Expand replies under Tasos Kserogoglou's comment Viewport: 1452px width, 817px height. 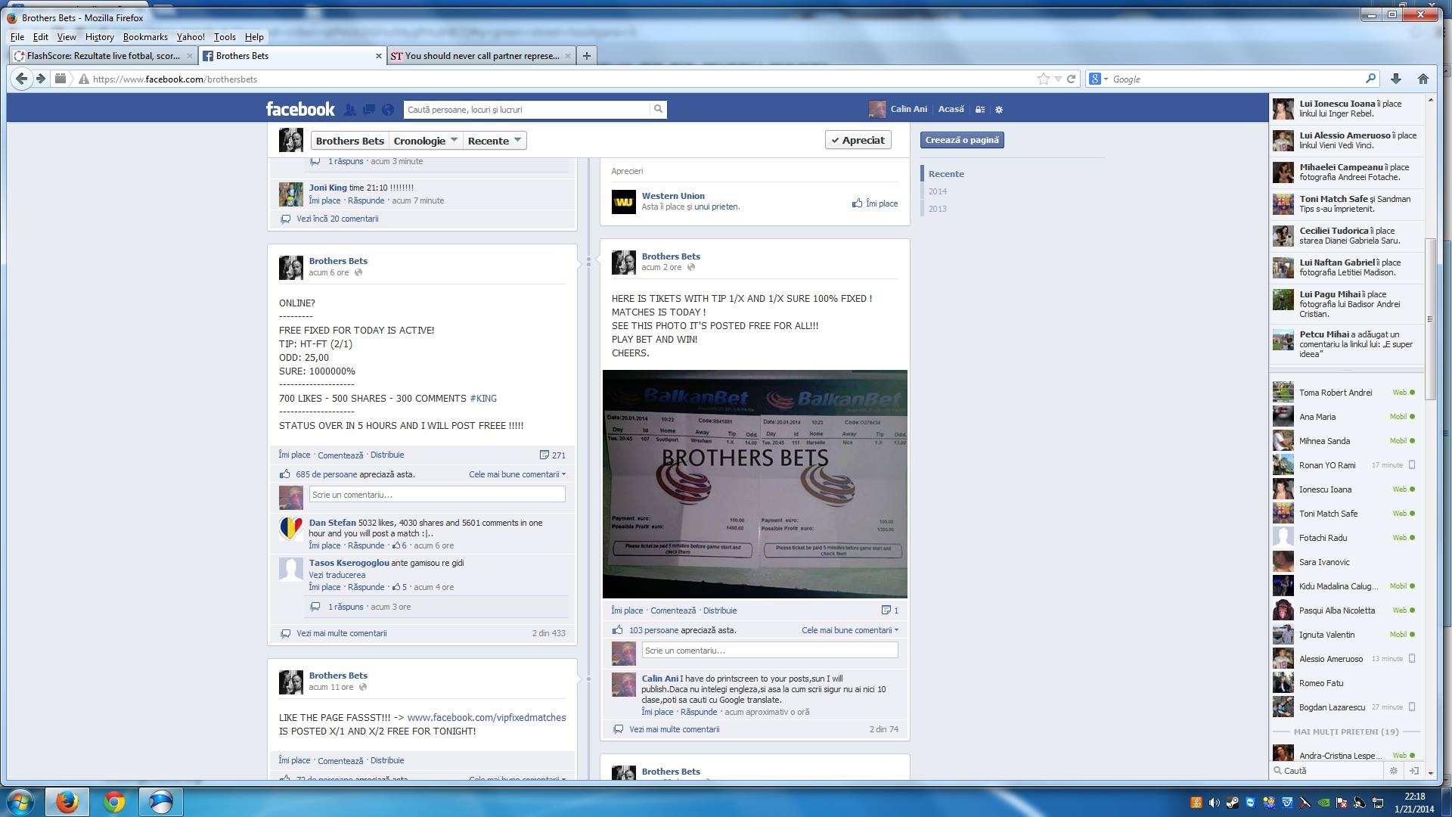(x=346, y=607)
